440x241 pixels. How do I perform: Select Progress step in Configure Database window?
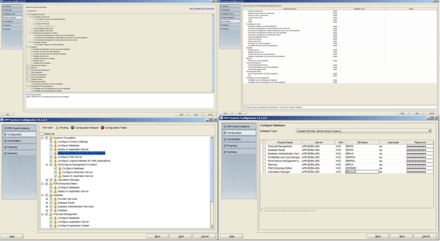pyautogui.click(x=239, y=146)
